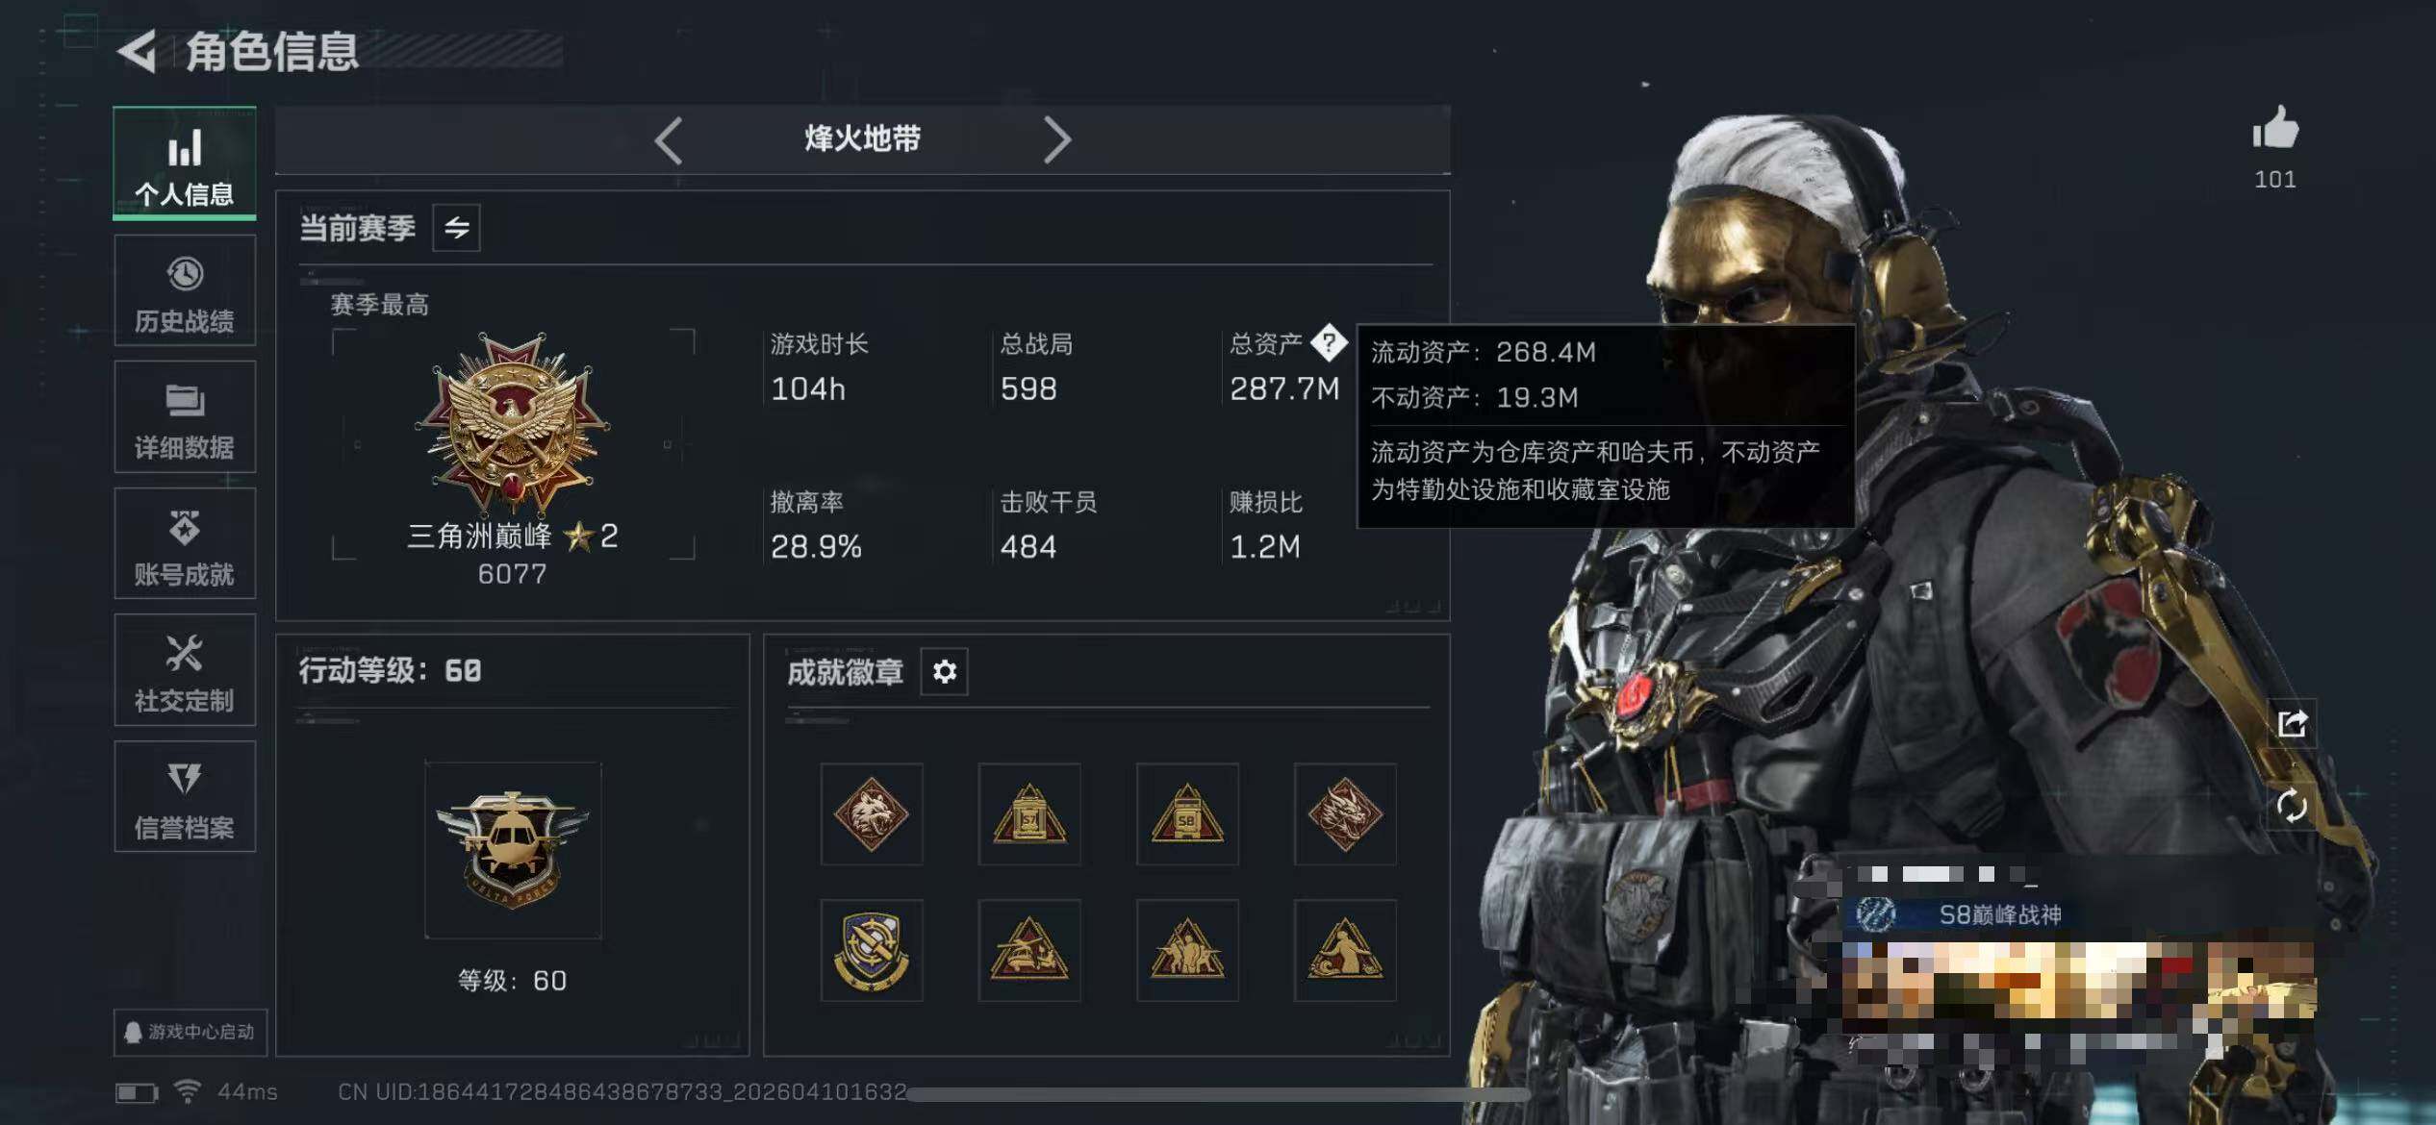Switch to the previous game mode with left chevron
Image resolution: width=2436 pixels, height=1125 pixels.
click(669, 140)
